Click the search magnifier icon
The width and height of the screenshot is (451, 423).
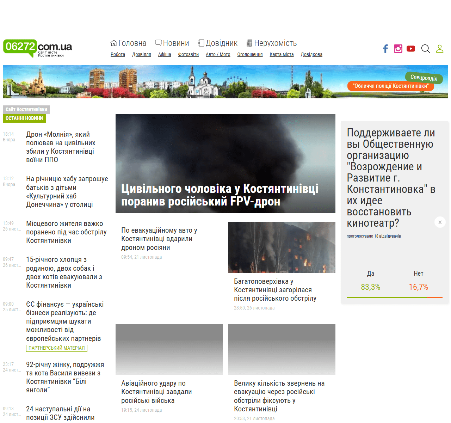click(x=426, y=49)
